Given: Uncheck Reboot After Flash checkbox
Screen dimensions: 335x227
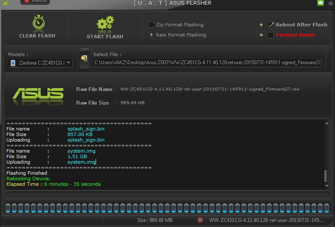Looking at the screenshot, I should [x=271, y=25].
